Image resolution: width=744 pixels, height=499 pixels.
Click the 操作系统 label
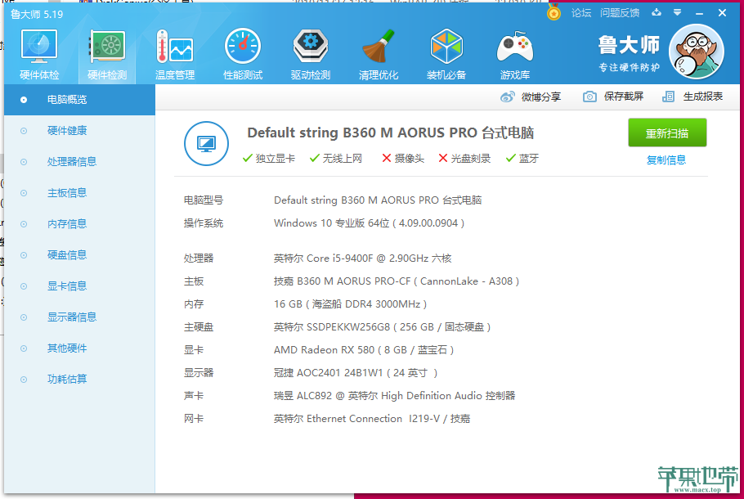pyautogui.click(x=204, y=223)
